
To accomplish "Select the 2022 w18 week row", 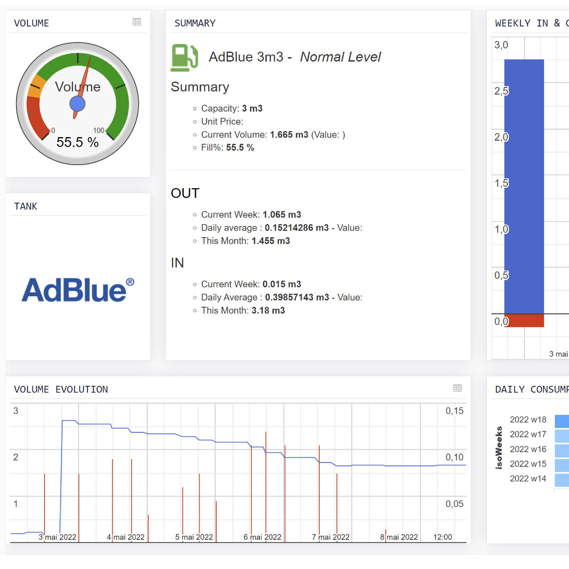I will tap(528, 420).
